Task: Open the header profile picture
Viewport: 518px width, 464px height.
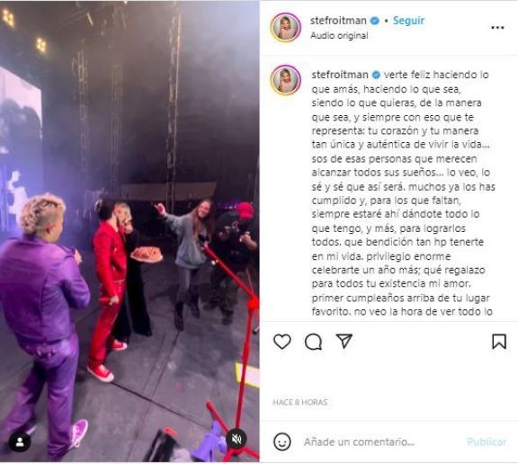Action: (x=285, y=28)
